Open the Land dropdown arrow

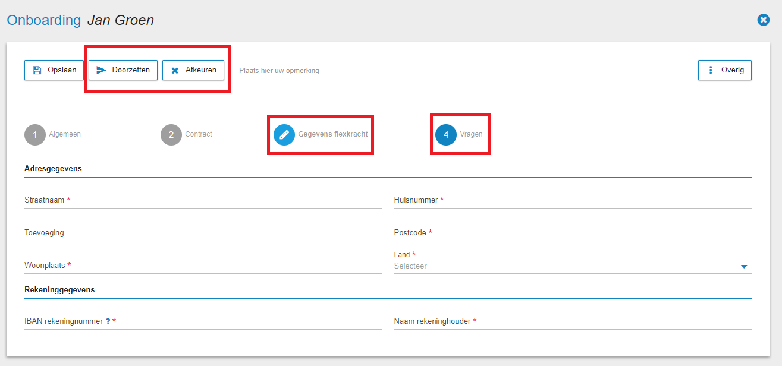click(x=744, y=267)
